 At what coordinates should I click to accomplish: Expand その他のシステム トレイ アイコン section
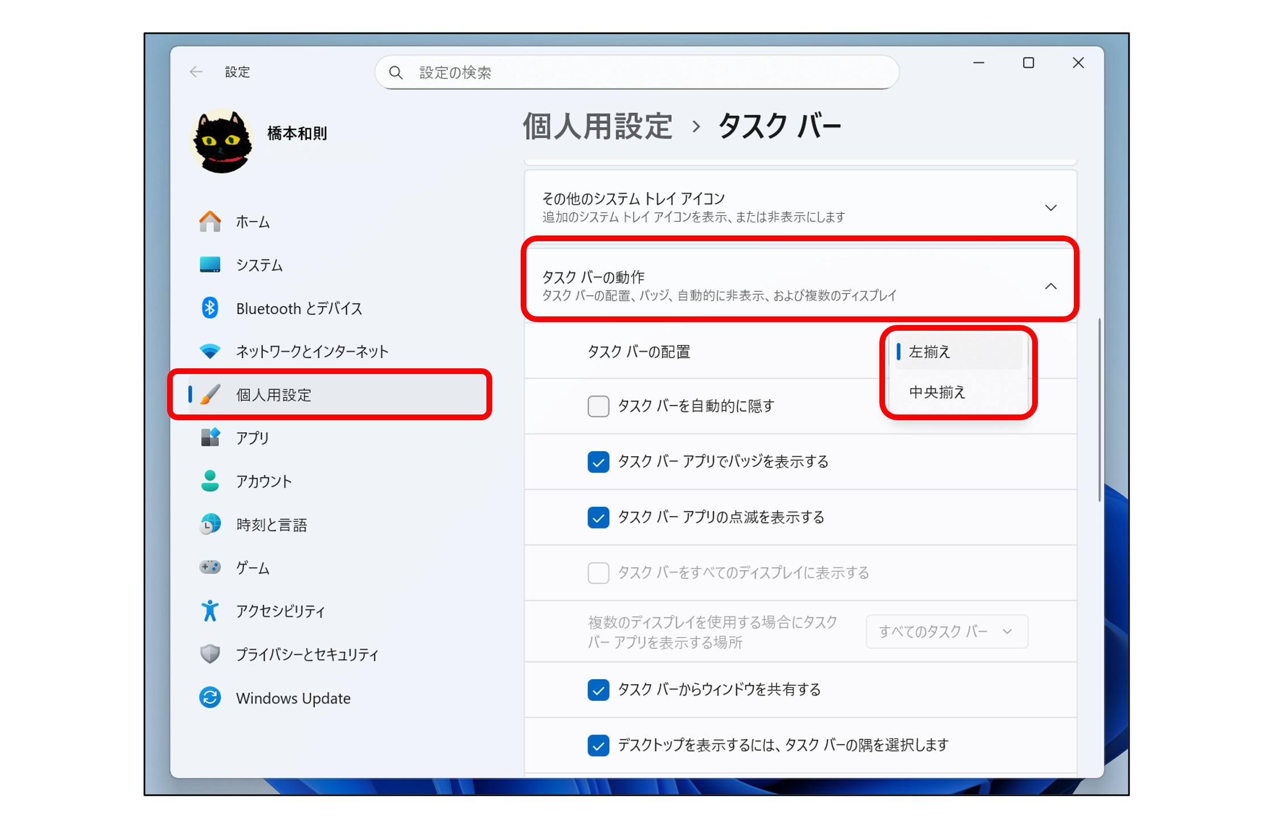click(x=1050, y=208)
